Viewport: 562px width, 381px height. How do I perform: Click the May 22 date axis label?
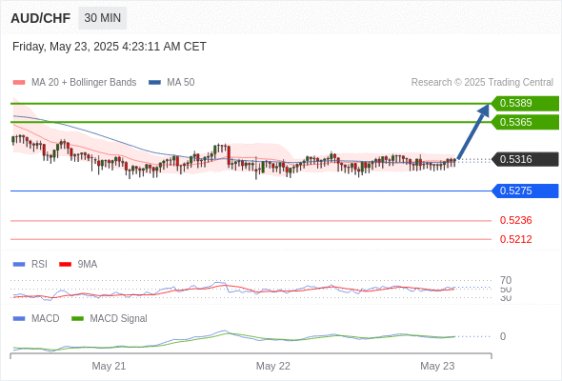pos(273,366)
